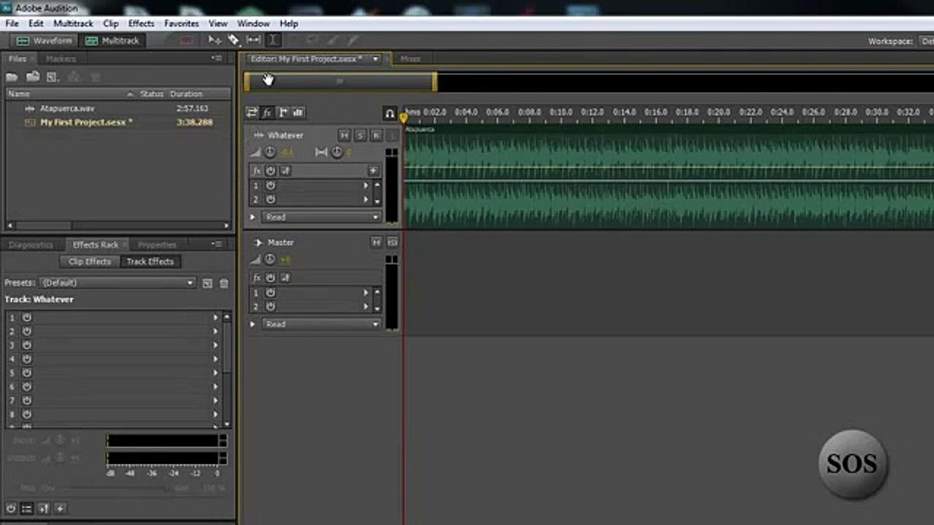Open the File menu
The width and height of the screenshot is (934, 525).
[12, 23]
